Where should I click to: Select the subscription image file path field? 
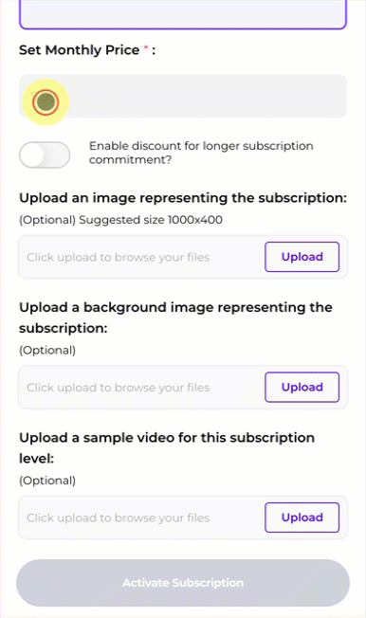[141, 257]
